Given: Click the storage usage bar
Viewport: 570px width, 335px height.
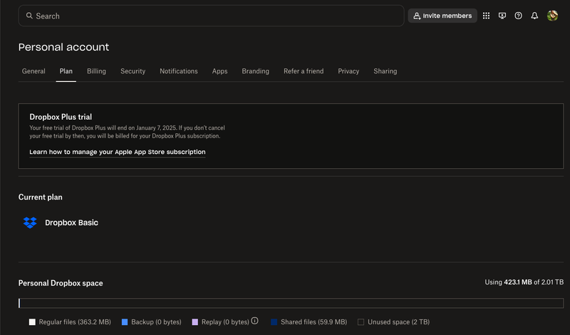Looking at the screenshot, I should 291,303.
